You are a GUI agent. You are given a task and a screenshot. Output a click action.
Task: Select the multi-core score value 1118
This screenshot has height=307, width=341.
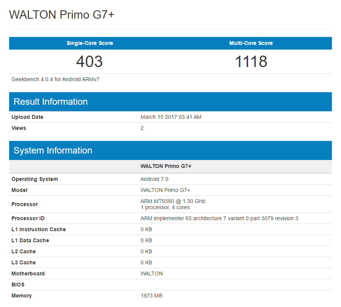[251, 61]
